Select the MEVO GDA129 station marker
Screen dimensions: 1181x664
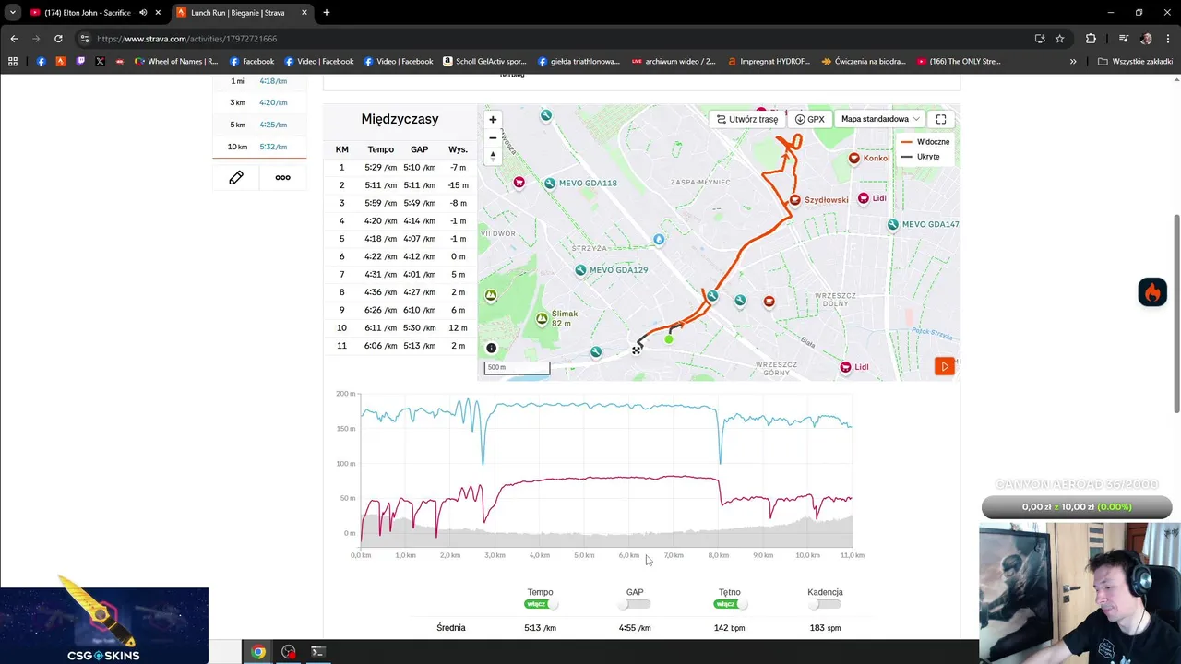pos(580,270)
